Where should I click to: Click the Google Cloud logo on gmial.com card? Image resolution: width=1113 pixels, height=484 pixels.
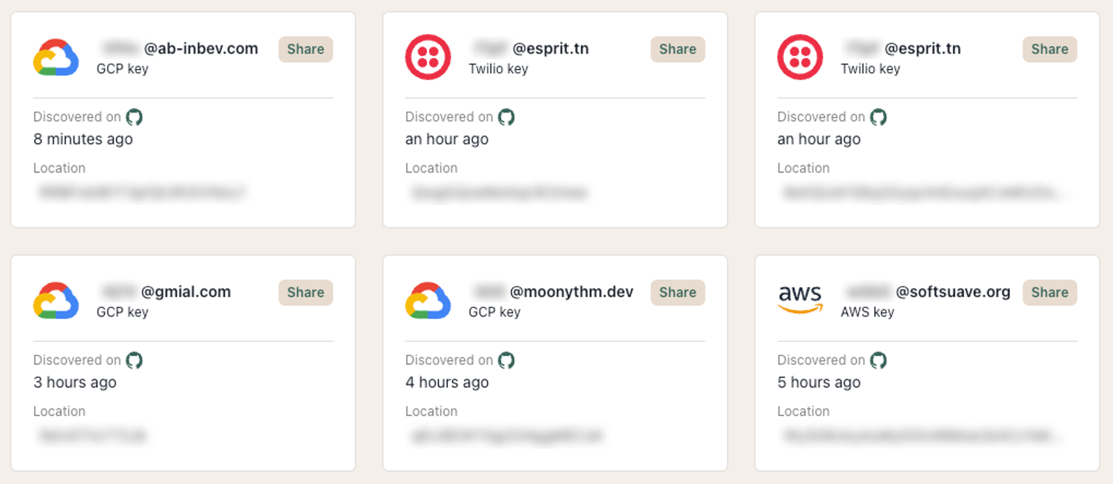pyautogui.click(x=56, y=300)
